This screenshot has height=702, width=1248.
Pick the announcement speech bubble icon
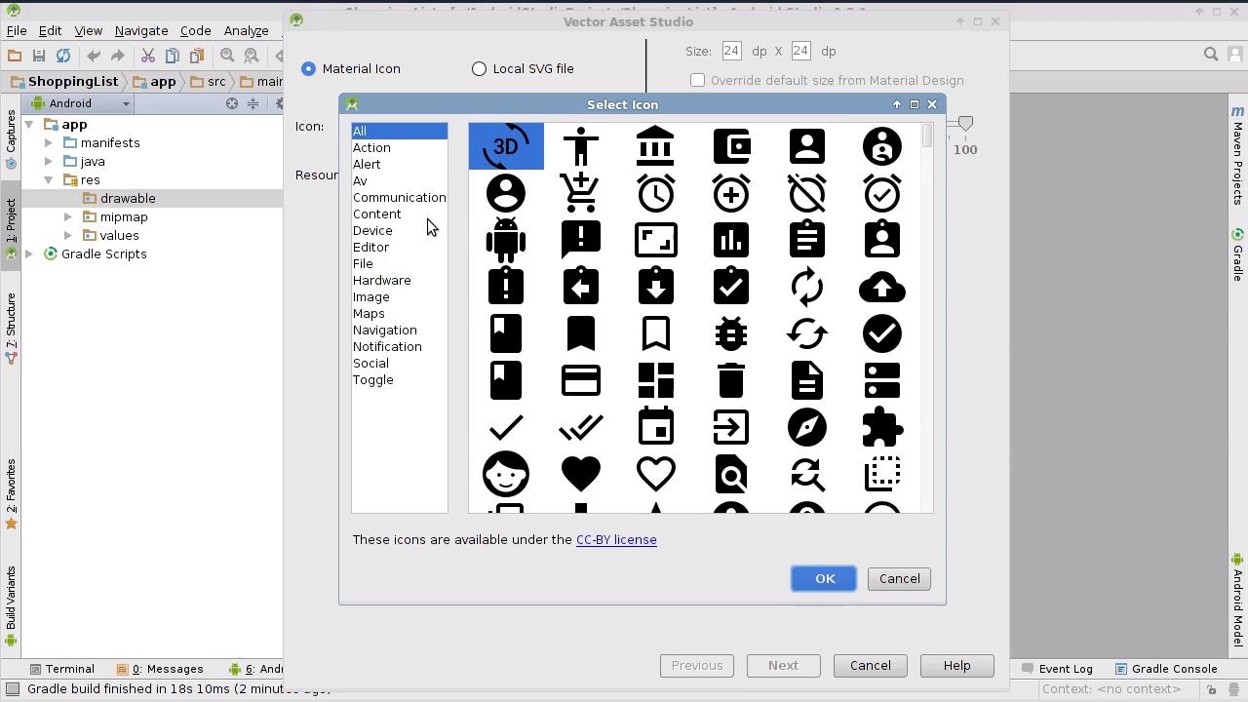point(581,240)
